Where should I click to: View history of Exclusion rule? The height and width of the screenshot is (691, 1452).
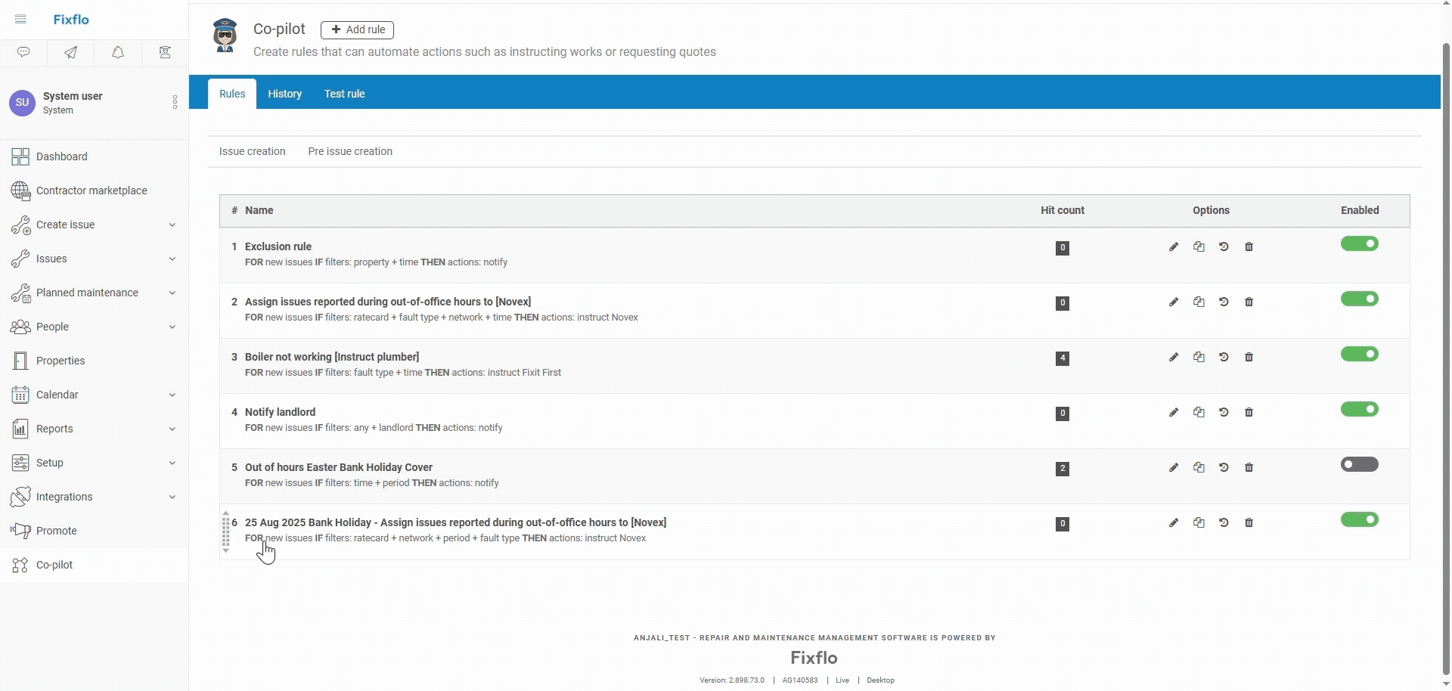1224,247
